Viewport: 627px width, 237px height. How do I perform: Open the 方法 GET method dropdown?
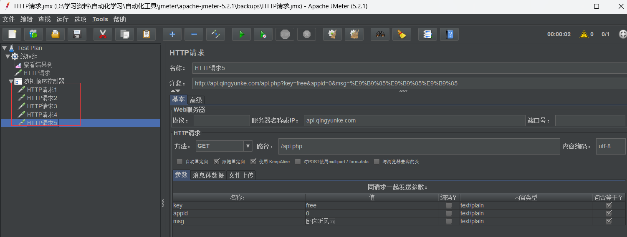point(248,146)
